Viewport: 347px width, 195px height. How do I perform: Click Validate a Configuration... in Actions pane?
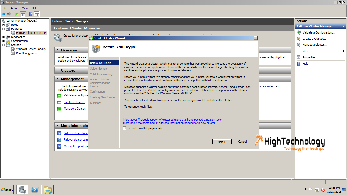tap(319, 32)
